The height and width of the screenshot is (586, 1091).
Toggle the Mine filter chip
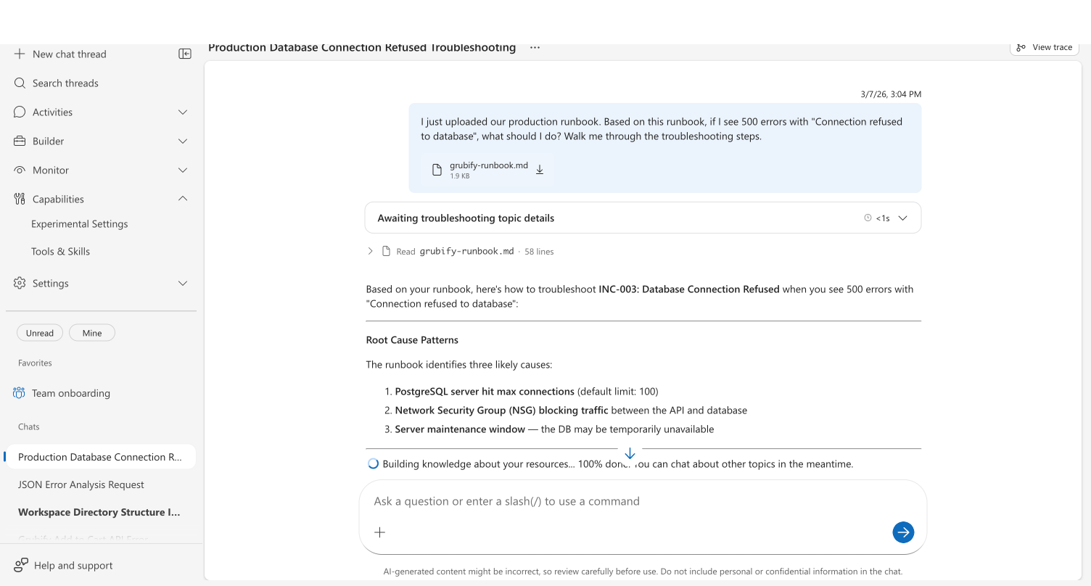[92, 333]
